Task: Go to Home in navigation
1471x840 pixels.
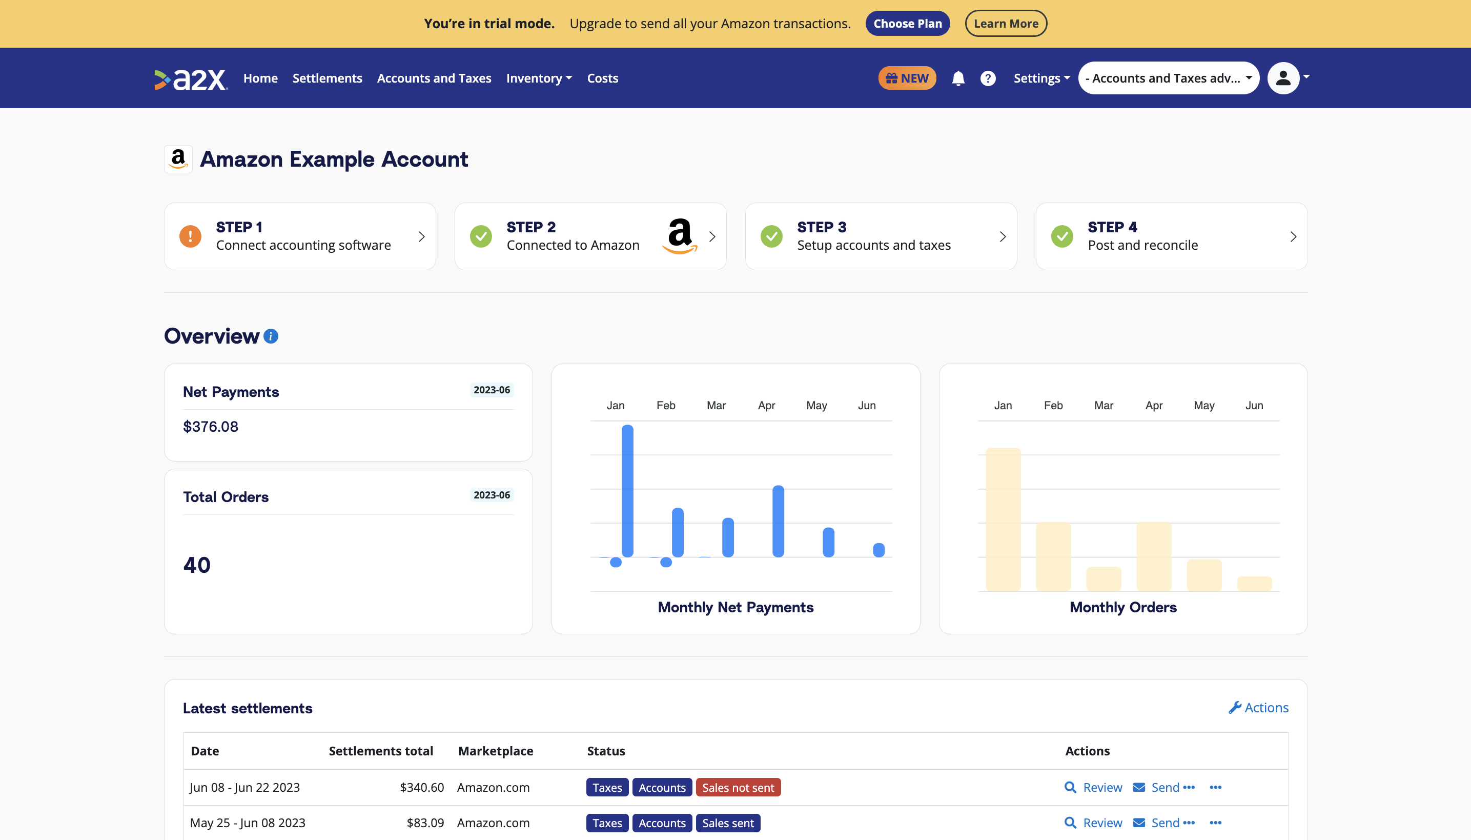Action: coord(261,78)
